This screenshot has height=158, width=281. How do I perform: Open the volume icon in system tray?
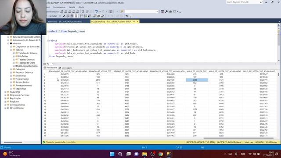[x=255, y=154]
